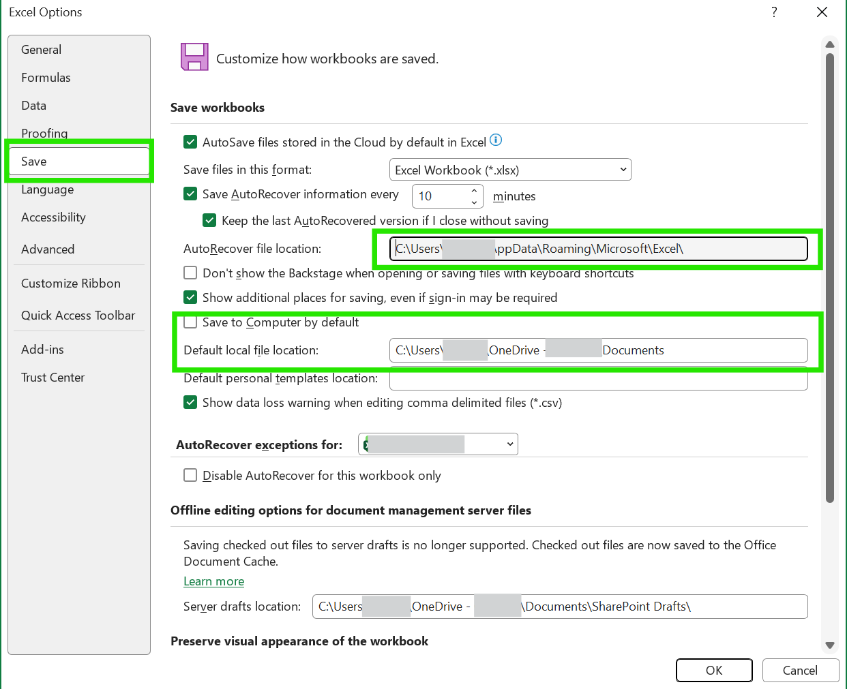Click the scrollbar up arrow
This screenshot has width=847, height=689.
[830, 44]
